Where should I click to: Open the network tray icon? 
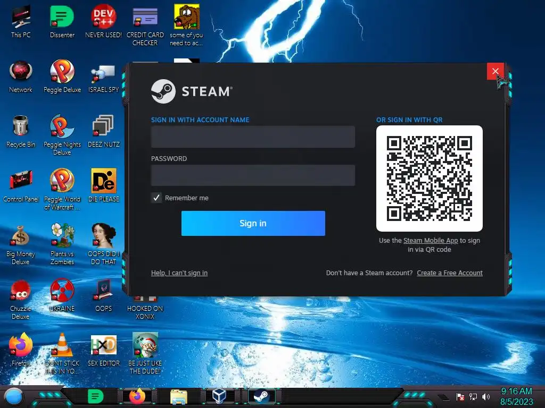pyautogui.click(x=473, y=396)
